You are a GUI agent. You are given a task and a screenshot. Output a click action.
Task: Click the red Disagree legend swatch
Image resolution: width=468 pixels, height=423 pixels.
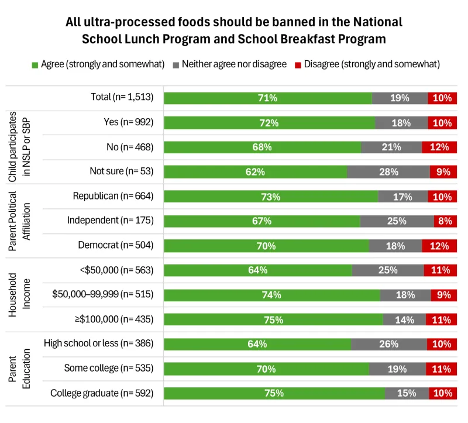point(299,64)
